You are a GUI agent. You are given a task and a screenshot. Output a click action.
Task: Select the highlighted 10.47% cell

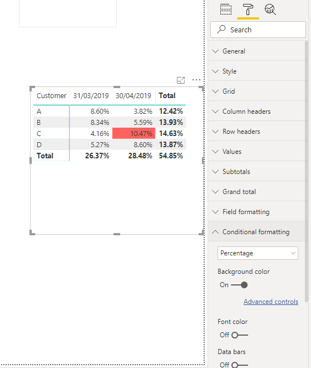tap(134, 133)
